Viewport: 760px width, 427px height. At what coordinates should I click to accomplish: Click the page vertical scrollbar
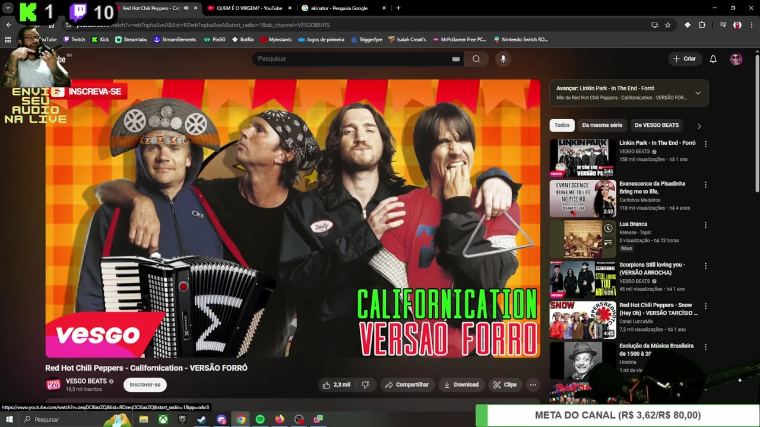[x=756, y=125]
